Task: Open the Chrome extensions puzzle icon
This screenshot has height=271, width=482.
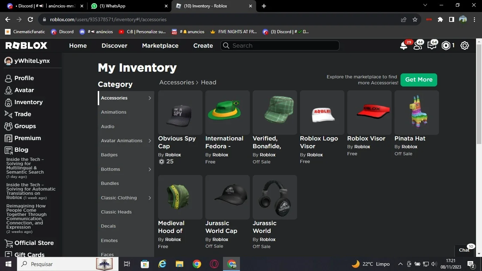Action: (440, 19)
